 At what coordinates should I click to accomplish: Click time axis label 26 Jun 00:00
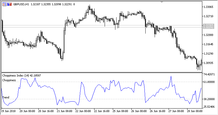(x=139, y=111)
